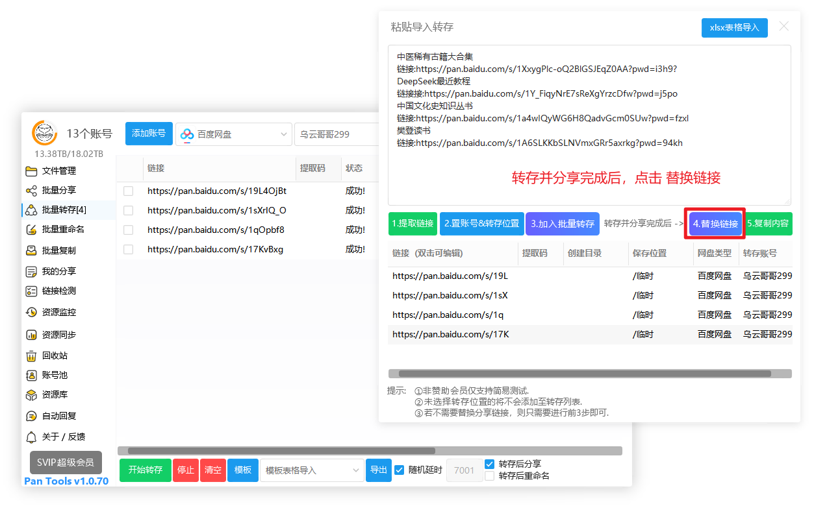Click the 批量复制 sidebar icon

click(31, 250)
